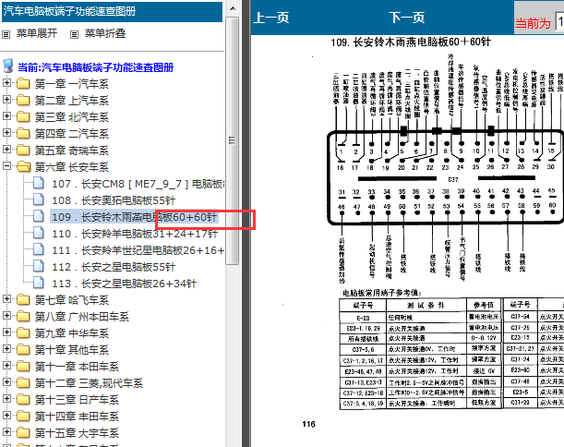Select 109 . 长安铃木雨燕电脑板60+60针
Screen dimensions: 564x447
134,217
